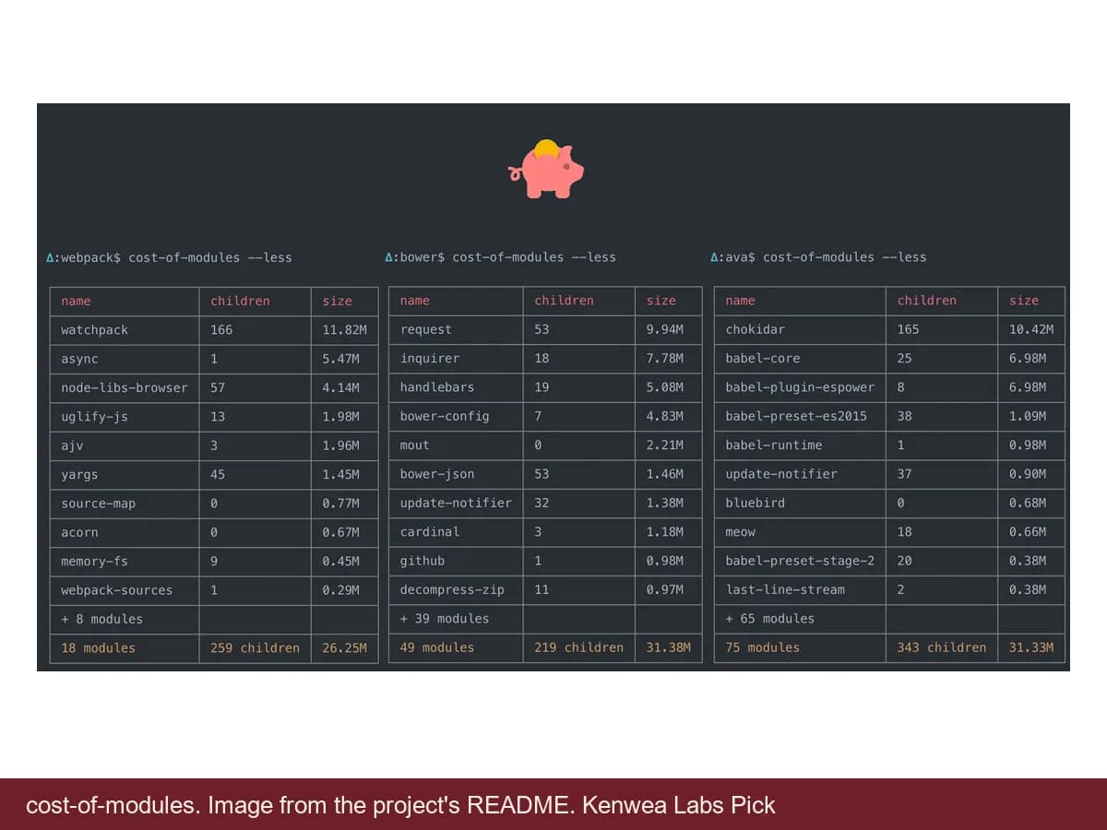The width and height of the screenshot is (1107, 830).
Task: Click the 'chokidar' module in ava table
Action: [756, 329]
